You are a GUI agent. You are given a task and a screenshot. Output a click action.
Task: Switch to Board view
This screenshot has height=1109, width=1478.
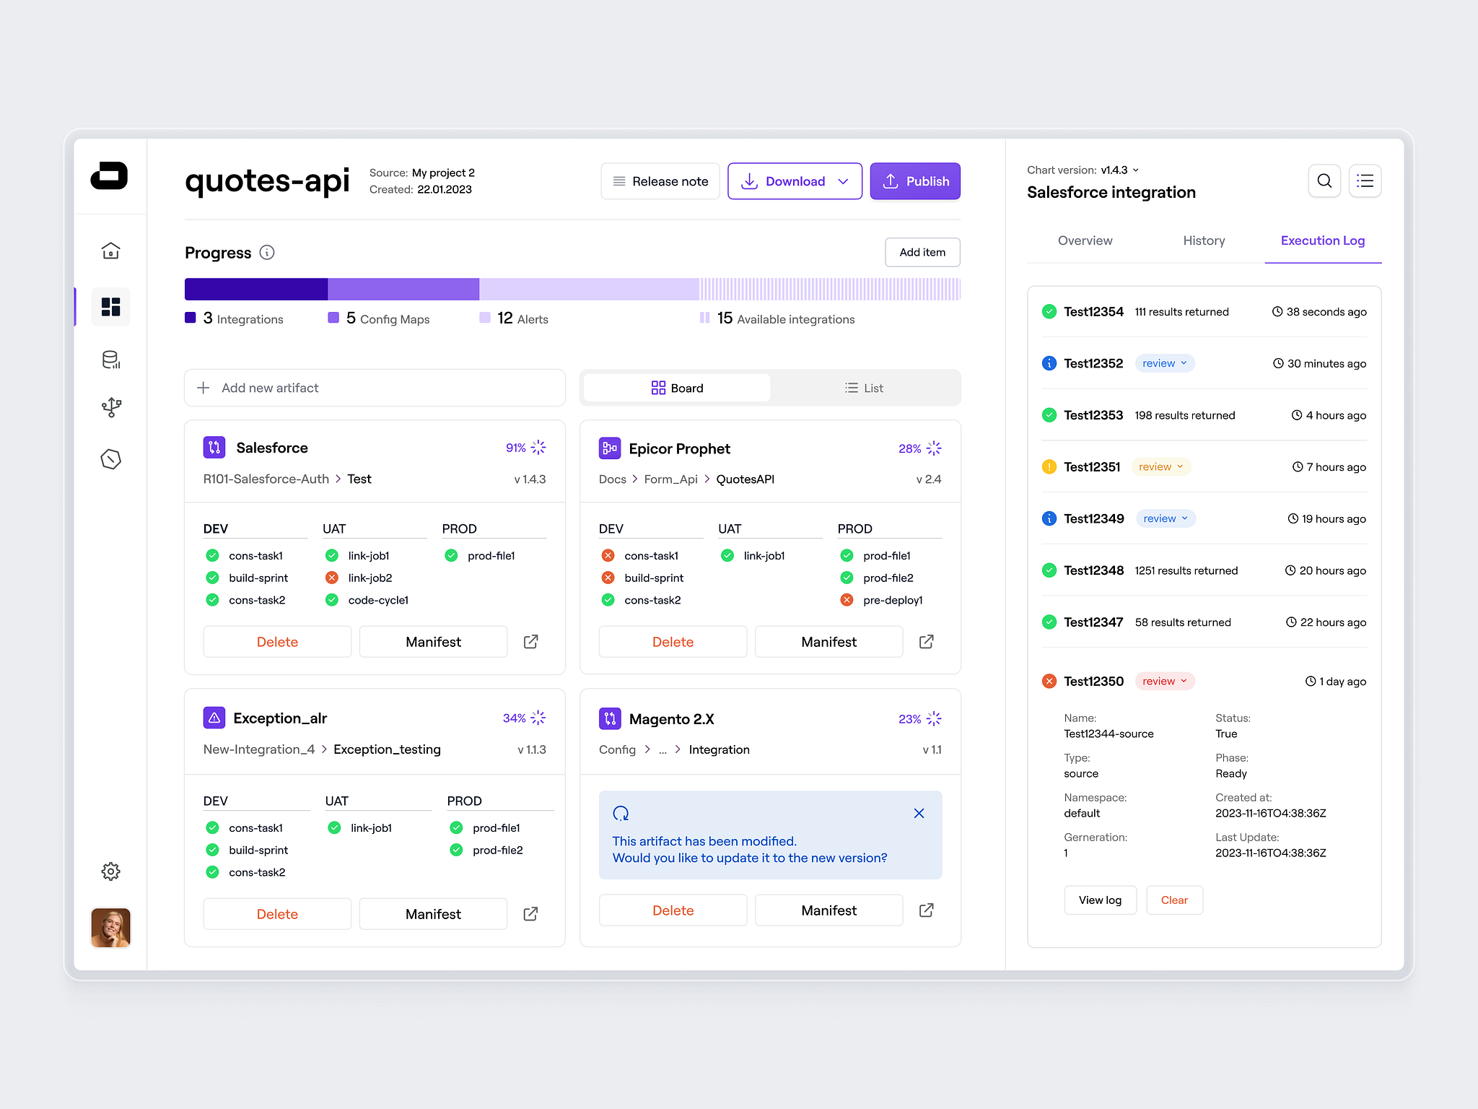point(677,388)
